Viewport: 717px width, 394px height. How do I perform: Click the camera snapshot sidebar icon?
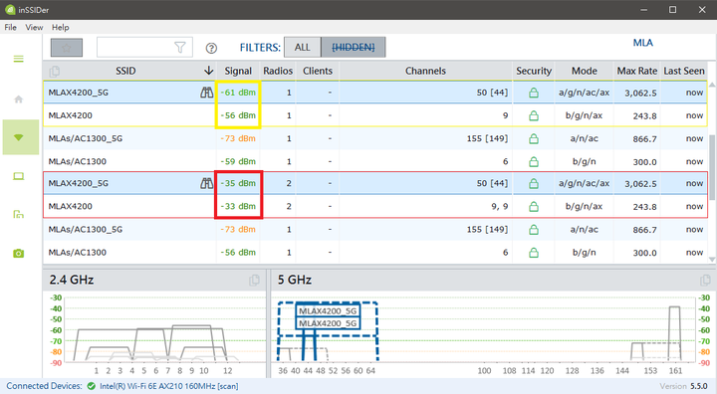click(x=18, y=254)
